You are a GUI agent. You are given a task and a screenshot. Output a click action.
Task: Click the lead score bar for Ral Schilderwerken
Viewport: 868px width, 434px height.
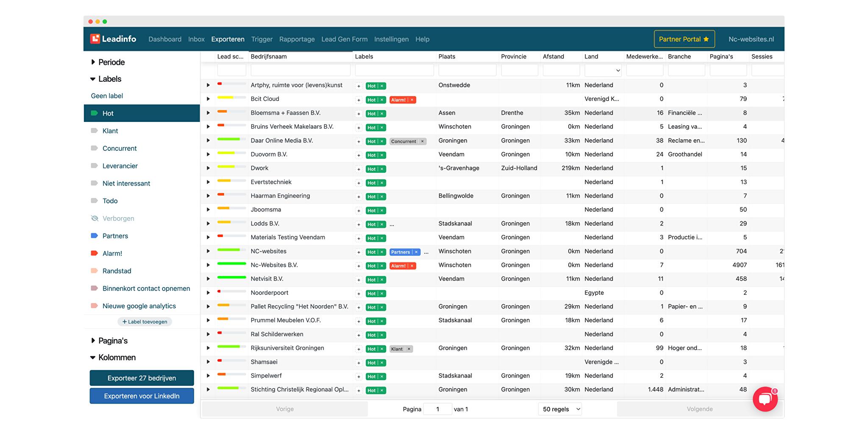(231, 333)
